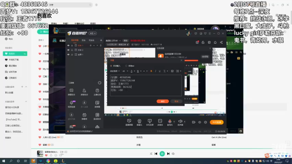
Task: Move 文本 1 layer down
Action: [97, 45]
